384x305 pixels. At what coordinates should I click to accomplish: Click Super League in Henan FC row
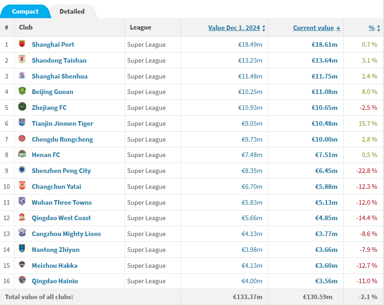point(146,155)
